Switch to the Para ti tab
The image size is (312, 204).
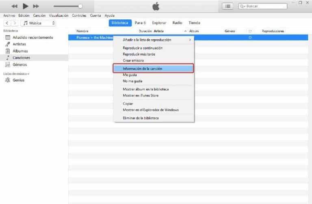(140, 23)
